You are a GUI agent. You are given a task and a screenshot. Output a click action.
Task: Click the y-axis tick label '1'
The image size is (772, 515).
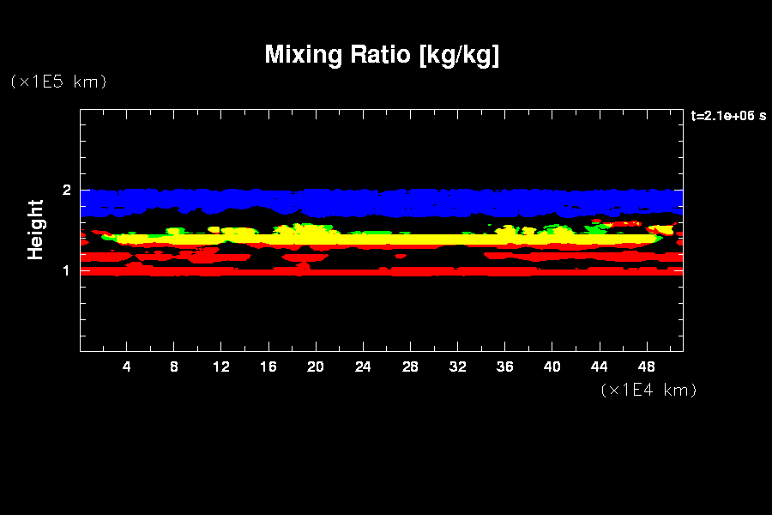coord(68,270)
